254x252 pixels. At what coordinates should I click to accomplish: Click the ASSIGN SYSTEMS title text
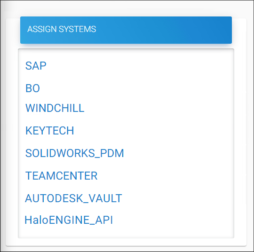62,29
